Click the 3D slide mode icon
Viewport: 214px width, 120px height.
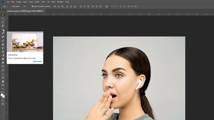(x=132, y=6)
